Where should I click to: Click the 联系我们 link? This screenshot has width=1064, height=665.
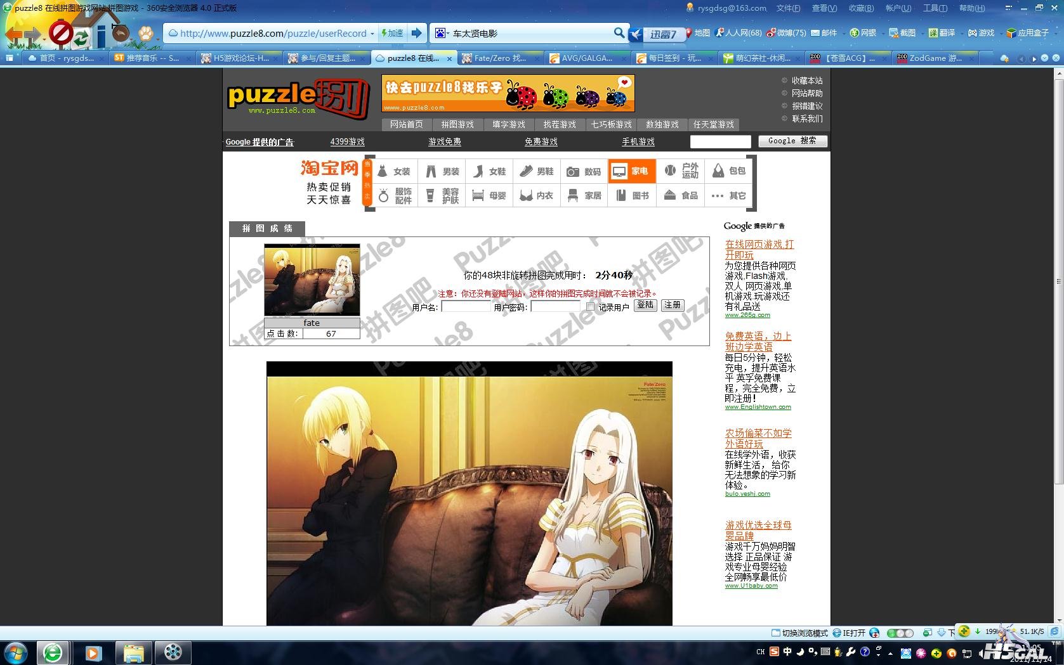[x=807, y=119]
